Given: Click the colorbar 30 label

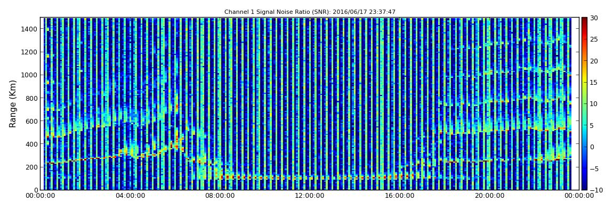Looking at the screenshot, I should point(594,18).
